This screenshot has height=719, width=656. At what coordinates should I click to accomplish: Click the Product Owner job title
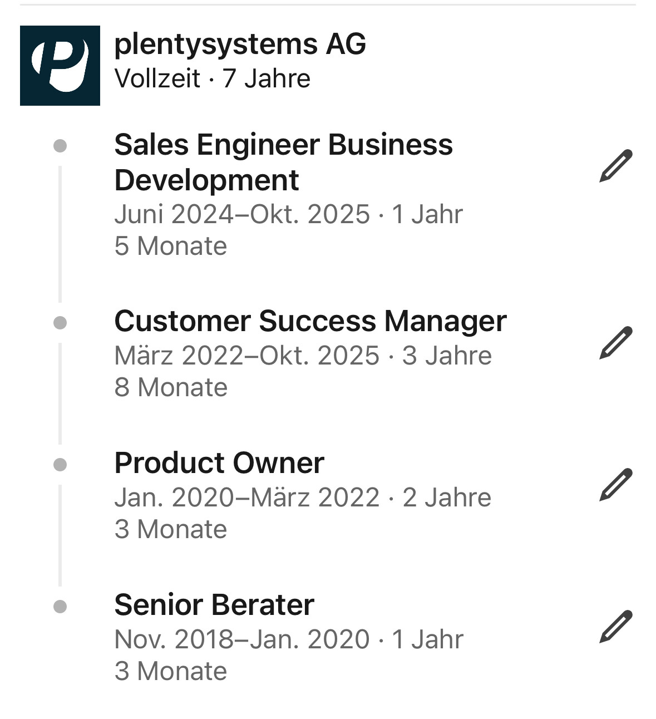(x=219, y=463)
